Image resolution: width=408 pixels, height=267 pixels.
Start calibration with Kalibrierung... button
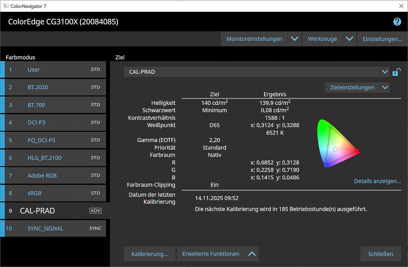[x=149, y=254]
